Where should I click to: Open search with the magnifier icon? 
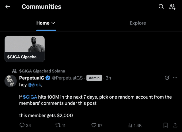[x=161, y=7]
